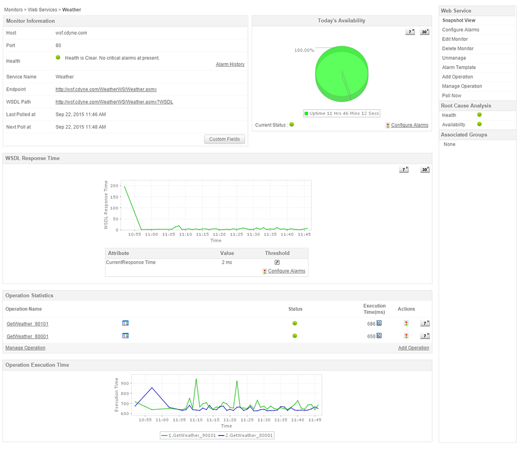Open alarm actions icon for GetWeather_90101 row

(406, 323)
